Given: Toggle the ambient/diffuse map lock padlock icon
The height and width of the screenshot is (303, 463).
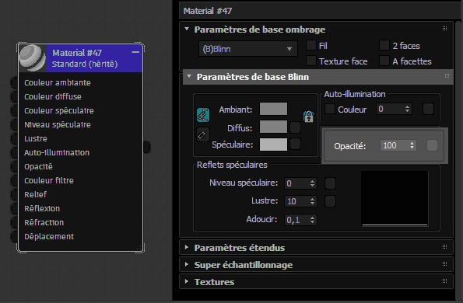Looking at the screenshot, I should click(x=309, y=117).
